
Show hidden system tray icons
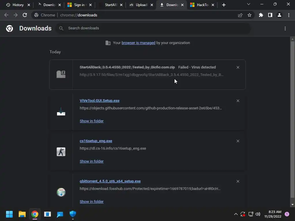coord(236,214)
